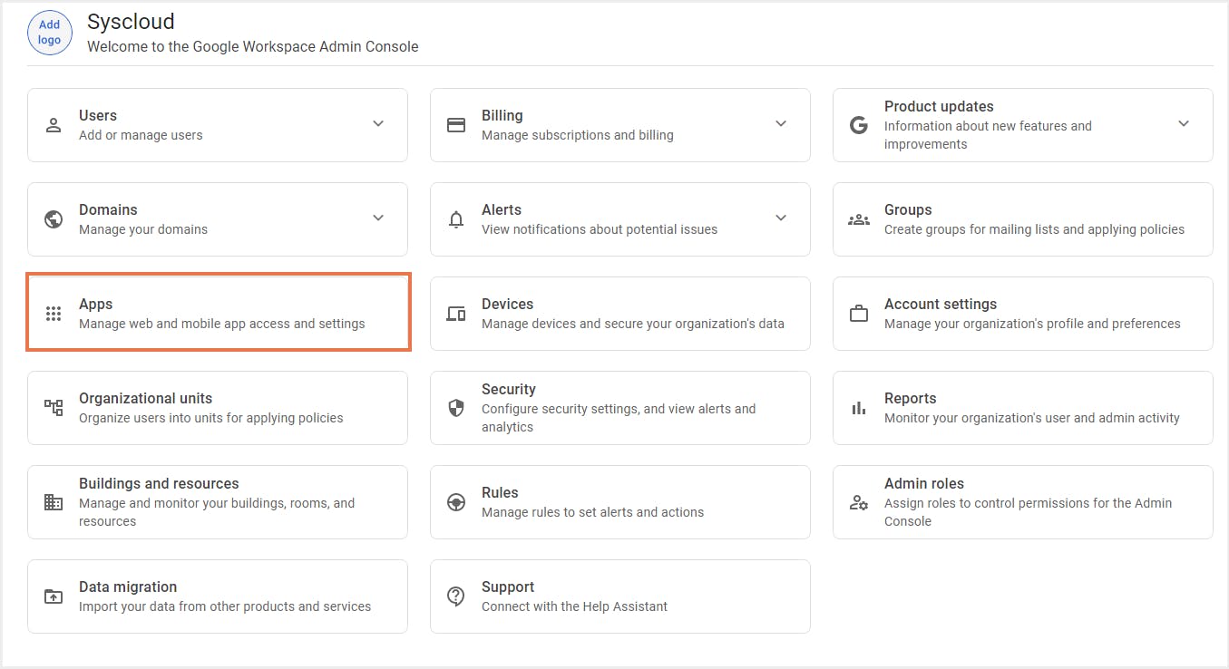Open the Alerts heading

[x=502, y=209]
